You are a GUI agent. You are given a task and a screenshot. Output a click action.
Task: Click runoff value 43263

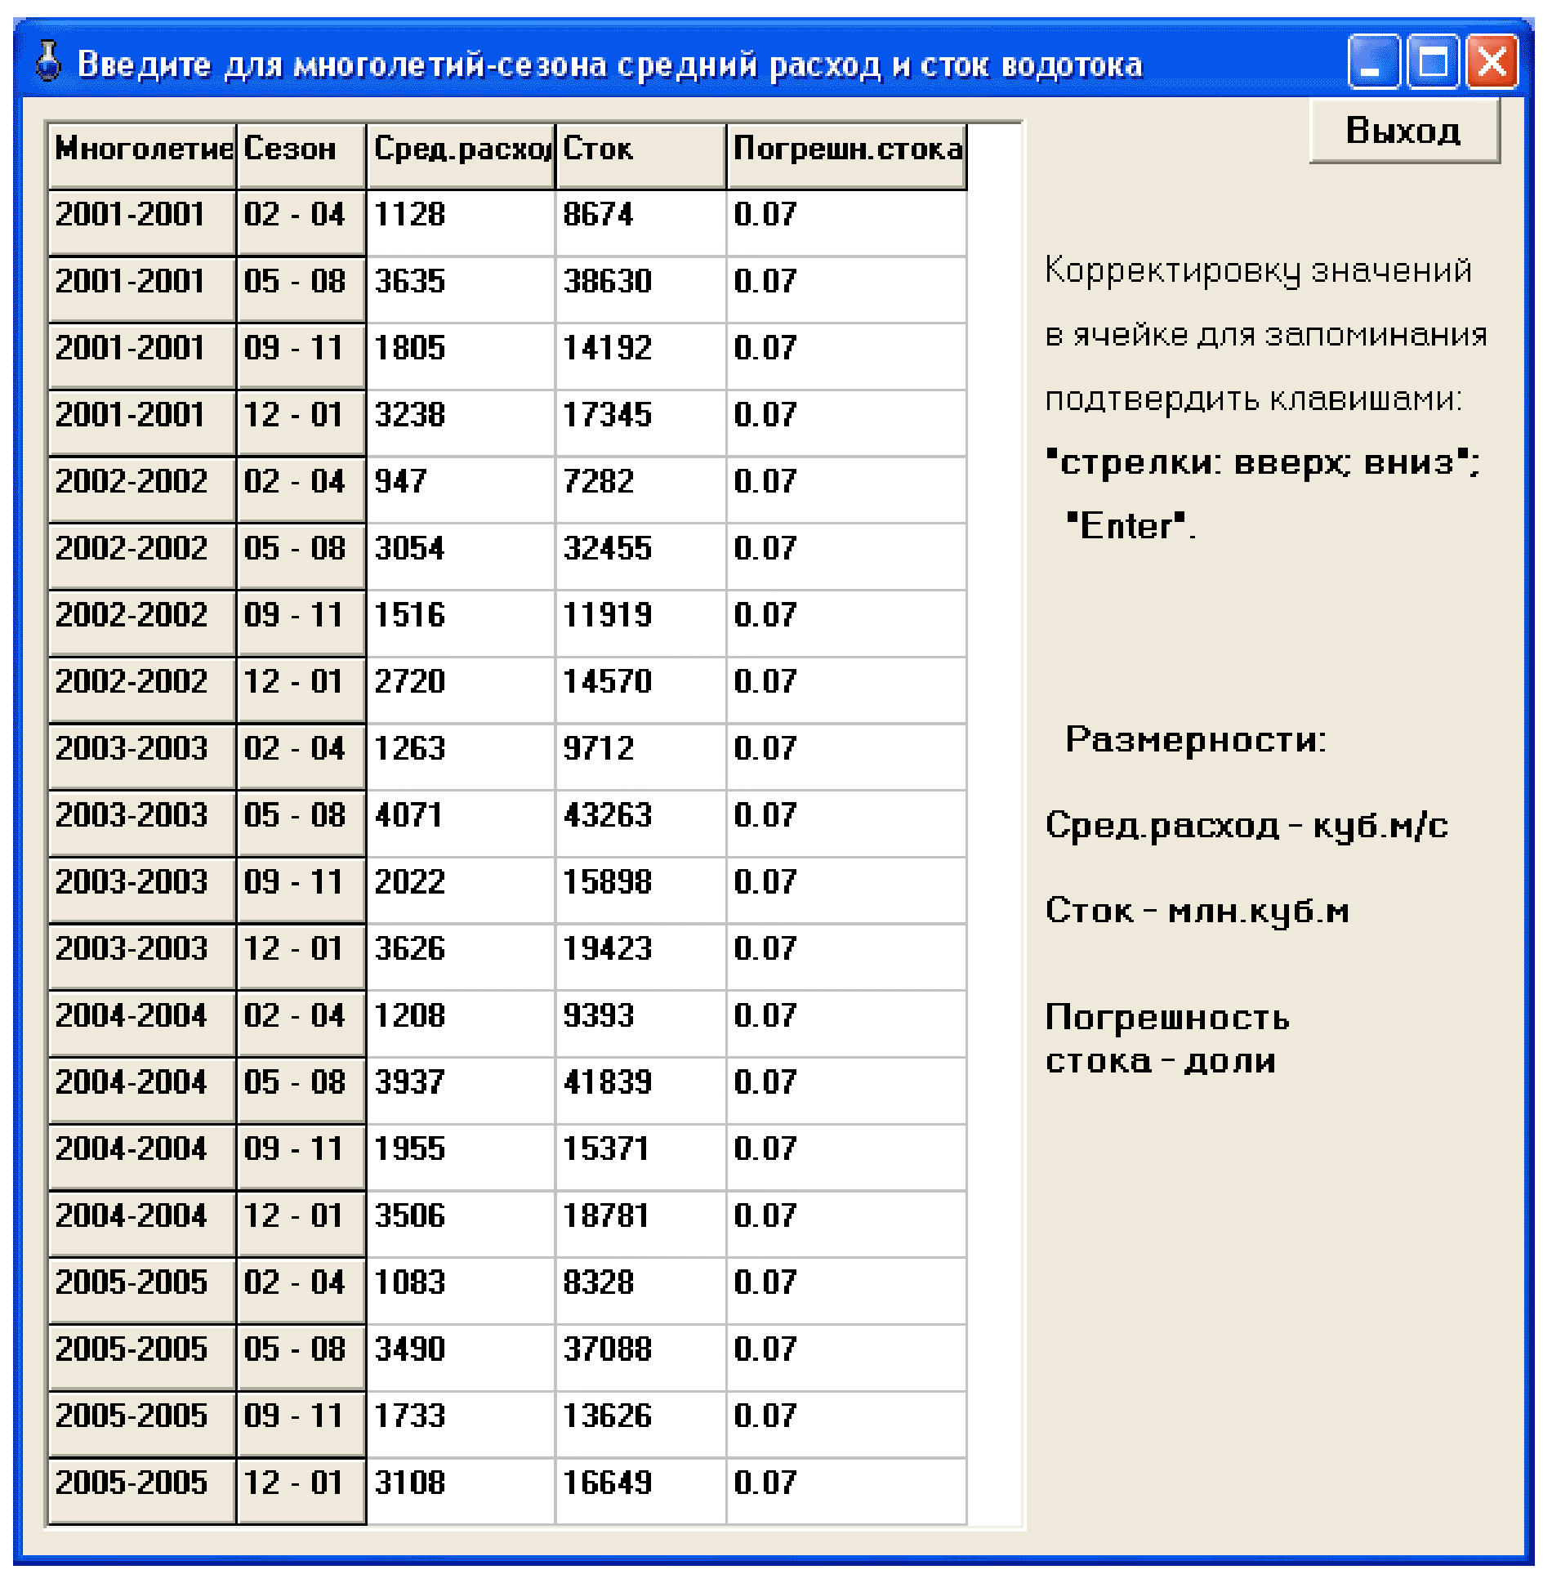tap(640, 824)
